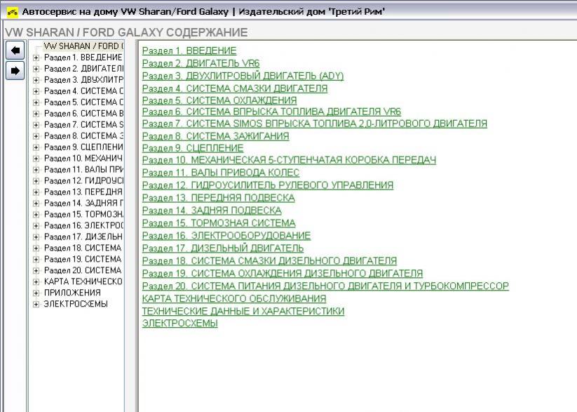Viewport: 577px width, 412px height.
Task: Select VW SHARAN / FORD root tree item
Action: tap(83, 46)
